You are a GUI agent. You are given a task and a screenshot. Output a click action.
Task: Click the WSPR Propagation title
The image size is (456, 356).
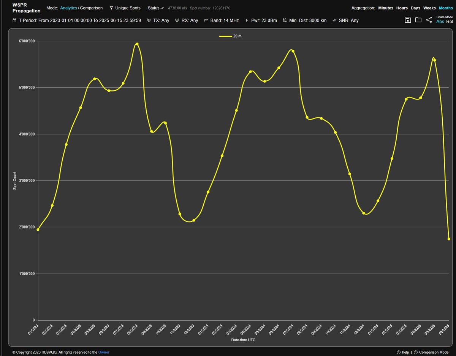click(26, 8)
